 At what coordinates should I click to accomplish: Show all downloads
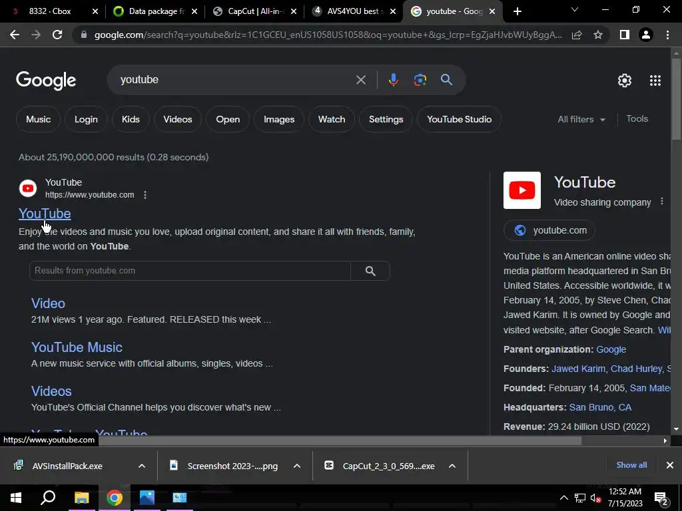tap(631, 465)
